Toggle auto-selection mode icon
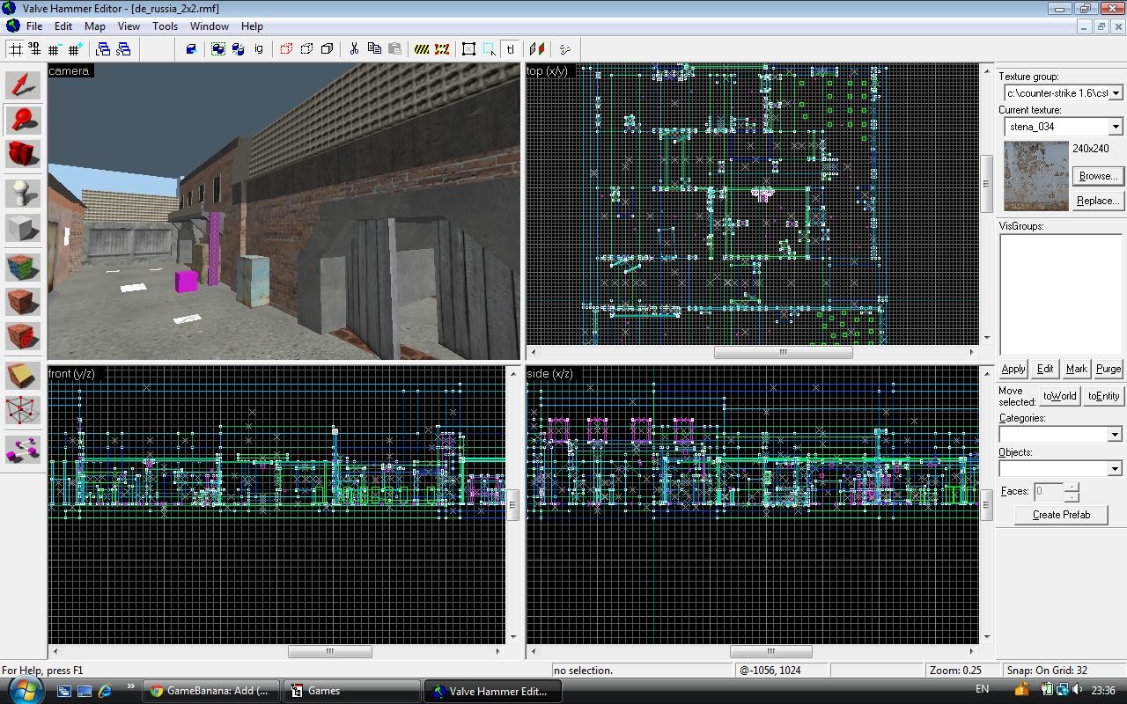Viewport: 1127px width, 704px height. point(490,49)
